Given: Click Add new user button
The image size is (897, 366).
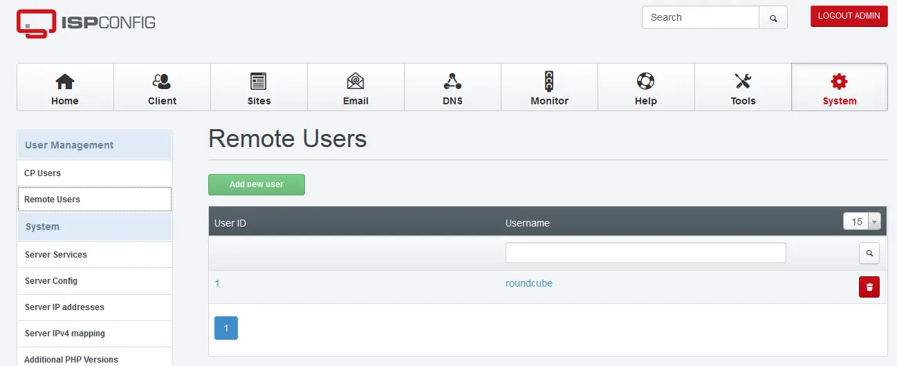Looking at the screenshot, I should click(x=257, y=184).
